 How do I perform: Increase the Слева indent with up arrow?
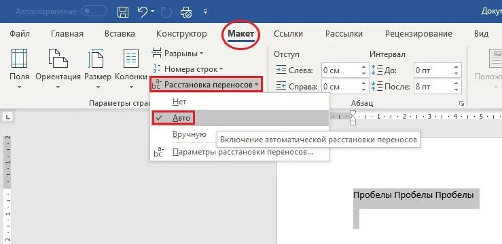pyautogui.click(x=363, y=67)
